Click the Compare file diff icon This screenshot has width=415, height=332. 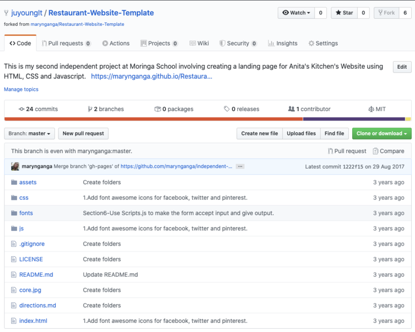[x=375, y=151]
